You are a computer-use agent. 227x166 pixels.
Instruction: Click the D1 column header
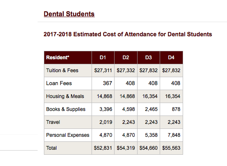point(103,58)
